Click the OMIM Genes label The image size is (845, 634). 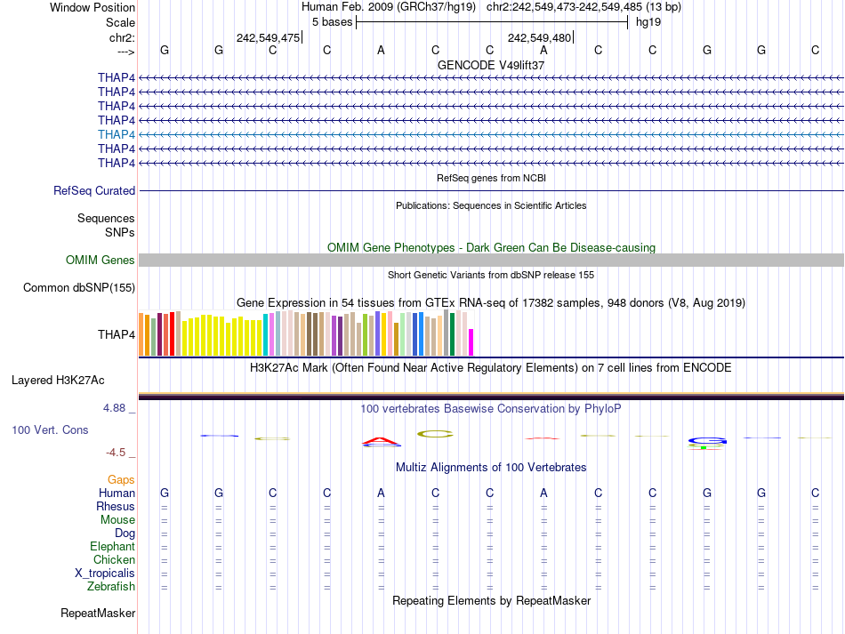(x=101, y=261)
